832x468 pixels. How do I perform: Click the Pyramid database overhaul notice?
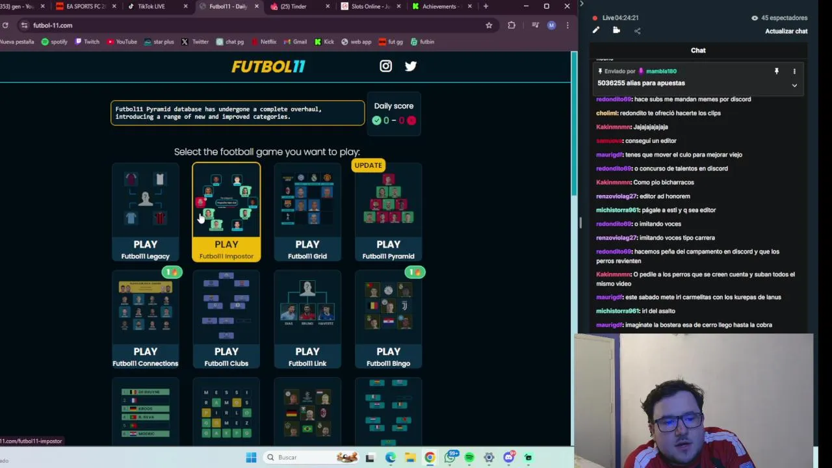(238, 113)
